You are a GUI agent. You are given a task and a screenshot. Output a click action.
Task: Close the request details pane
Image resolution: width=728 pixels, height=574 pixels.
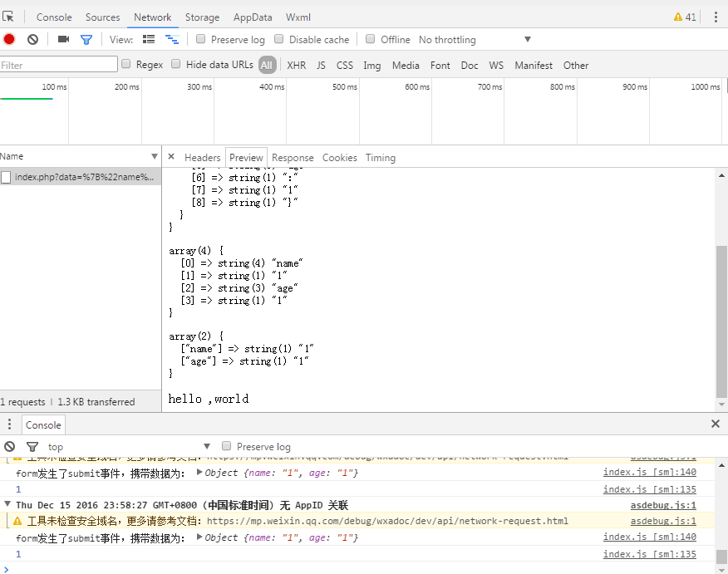pyautogui.click(x=171, y=157)
